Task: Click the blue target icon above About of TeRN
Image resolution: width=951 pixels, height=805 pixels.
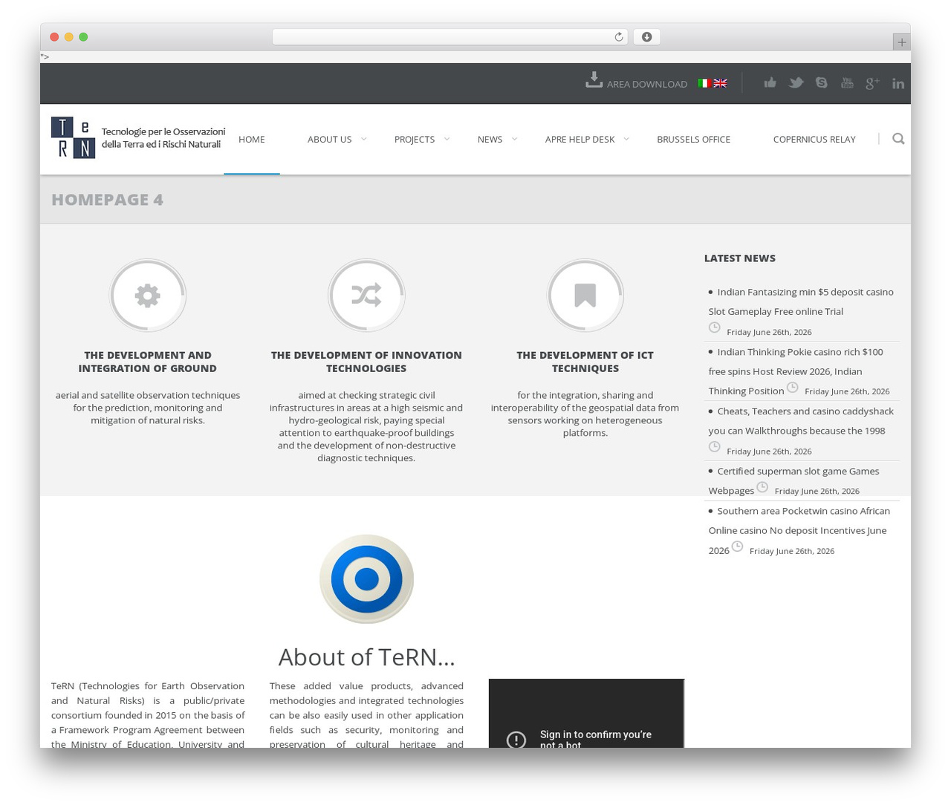Action: [366, 579]
